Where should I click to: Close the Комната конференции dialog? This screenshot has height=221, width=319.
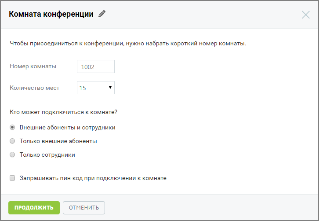(305, 15)
